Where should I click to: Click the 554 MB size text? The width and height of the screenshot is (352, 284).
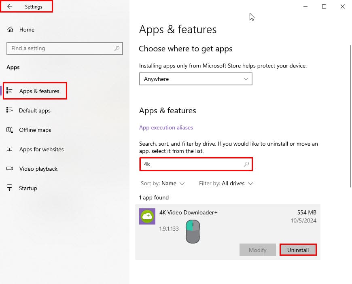tap(307, 212)
